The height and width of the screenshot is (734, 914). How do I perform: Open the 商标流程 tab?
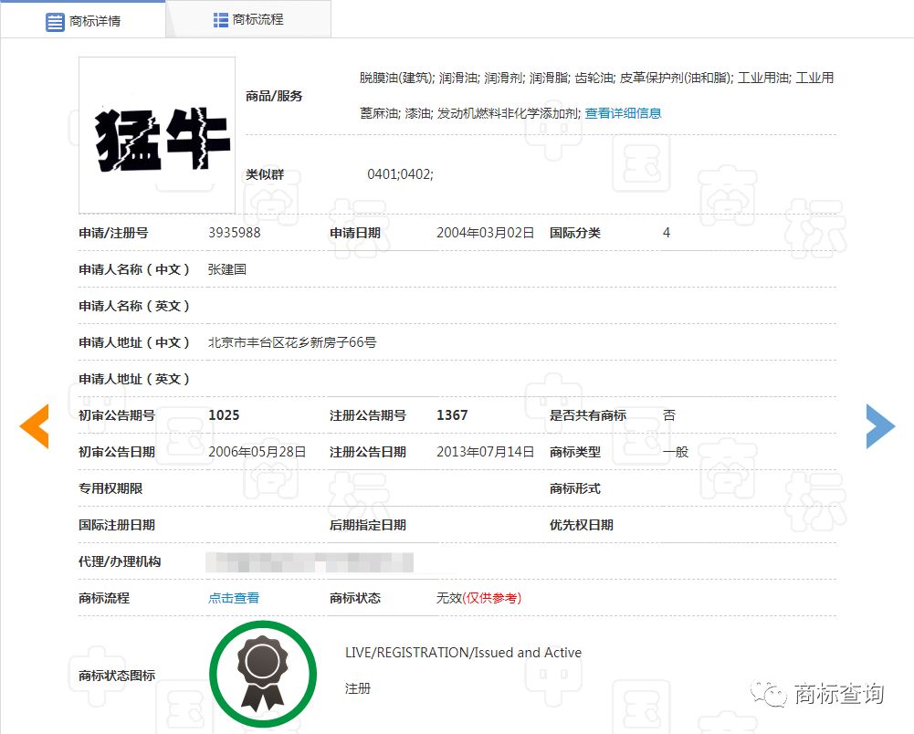coord(249,20)
